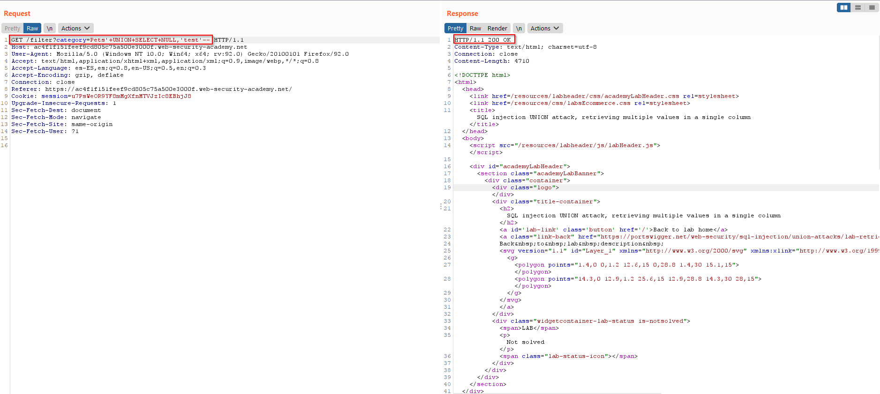
Task: Click the 'Not solved' text line
Action: [526, 342]
